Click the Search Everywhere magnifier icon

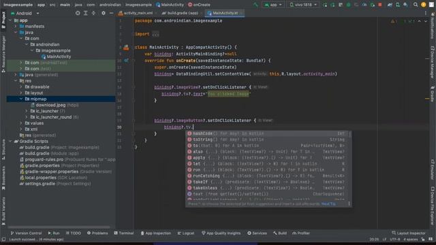click(416, 5)
